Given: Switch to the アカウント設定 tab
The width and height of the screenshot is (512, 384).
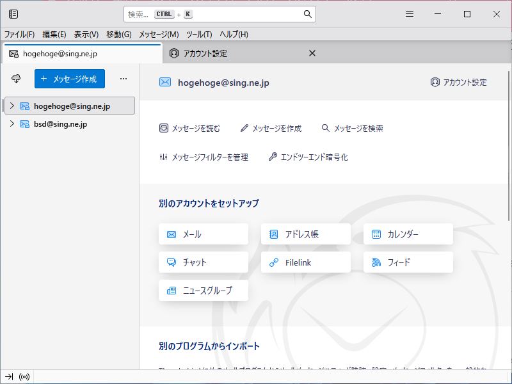Looking at the screenshot, I should pos(241,53).
